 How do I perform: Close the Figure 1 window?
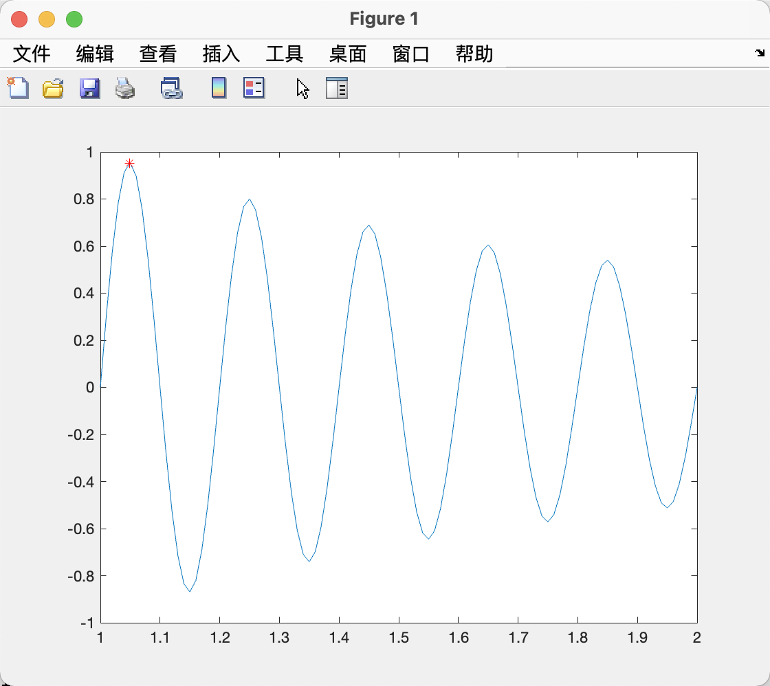click(x=19, y=19)
